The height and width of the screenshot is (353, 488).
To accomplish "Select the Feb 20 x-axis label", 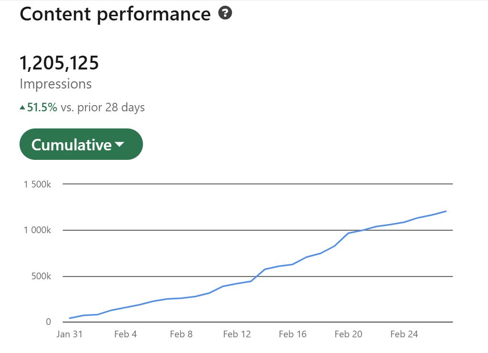I will pyautogui.click(x=348, y=334).
